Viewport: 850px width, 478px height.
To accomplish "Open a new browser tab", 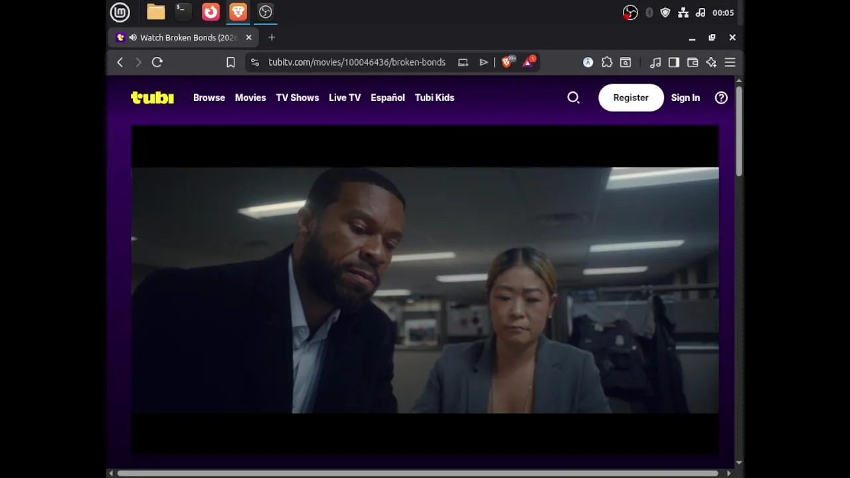I will coord(272,38).
